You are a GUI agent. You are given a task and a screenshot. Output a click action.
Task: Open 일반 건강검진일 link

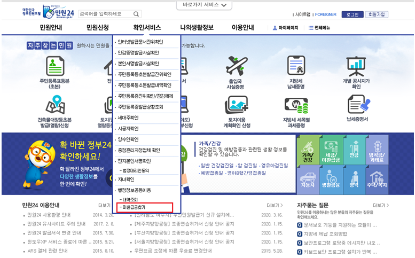[x=217, y=166]
